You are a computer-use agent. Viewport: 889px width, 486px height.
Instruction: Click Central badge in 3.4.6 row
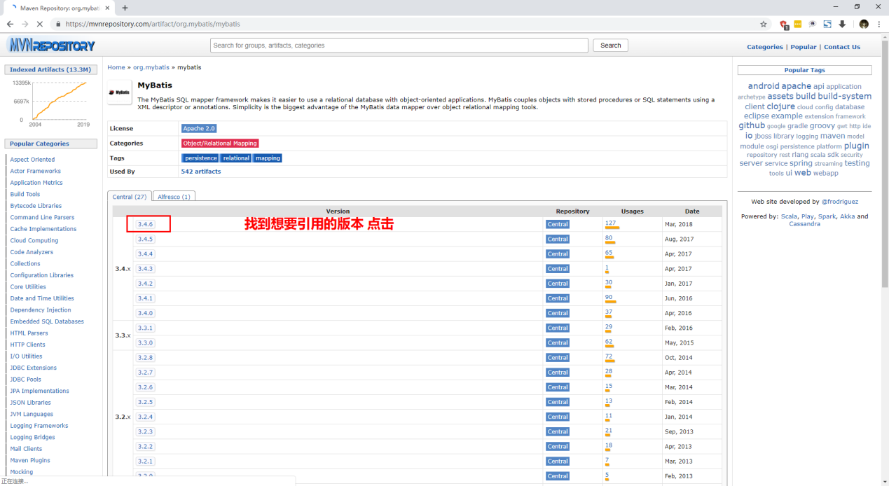[x=558, y=225]
